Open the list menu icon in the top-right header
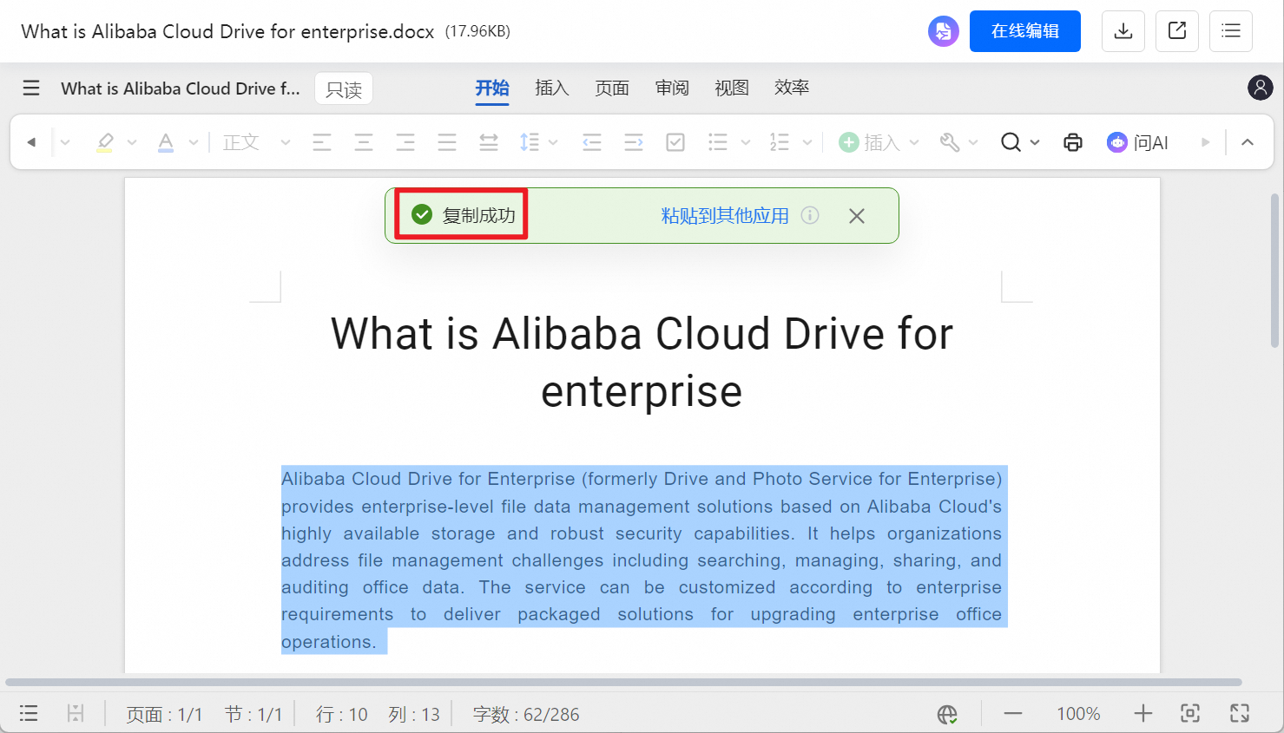The image size is (1284, 733). pyautogui.click(x=1231, y=31)
